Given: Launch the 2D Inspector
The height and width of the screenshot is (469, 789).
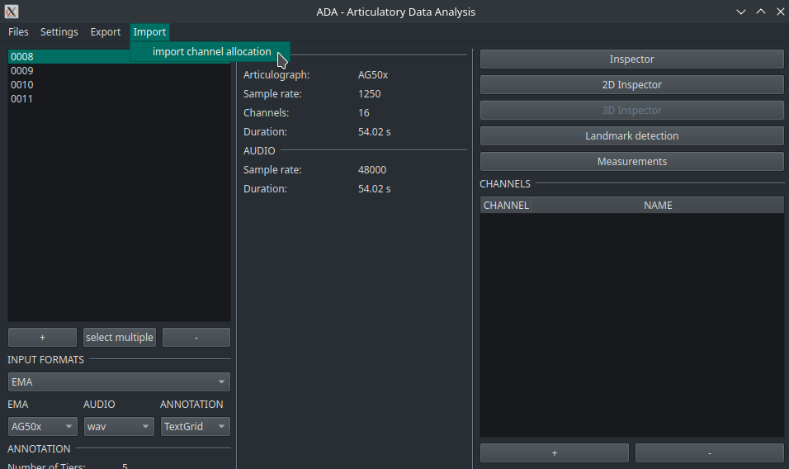Looking at the screenshot, I should (x=631, y=85).
